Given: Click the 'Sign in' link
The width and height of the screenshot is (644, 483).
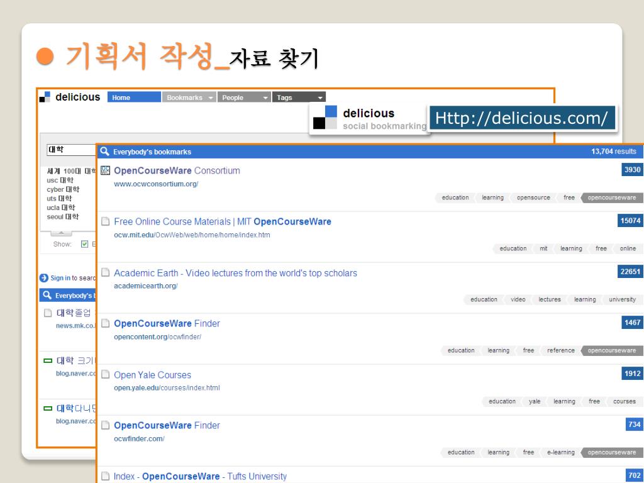Looking at the screenshot, I should click(60, 277).
